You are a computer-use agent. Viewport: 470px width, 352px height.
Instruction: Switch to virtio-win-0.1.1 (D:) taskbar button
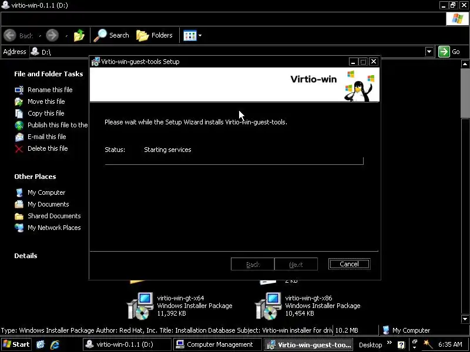[x=127, y=344]
